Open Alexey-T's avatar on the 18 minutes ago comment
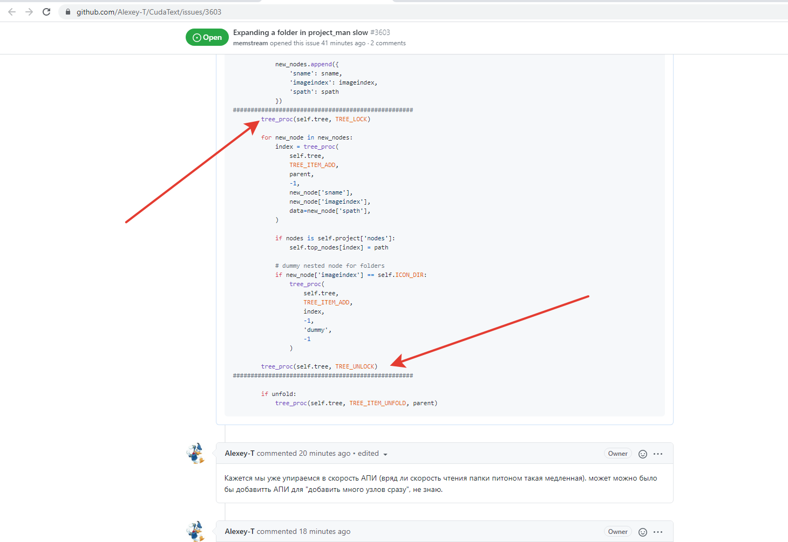 [196, 531]
